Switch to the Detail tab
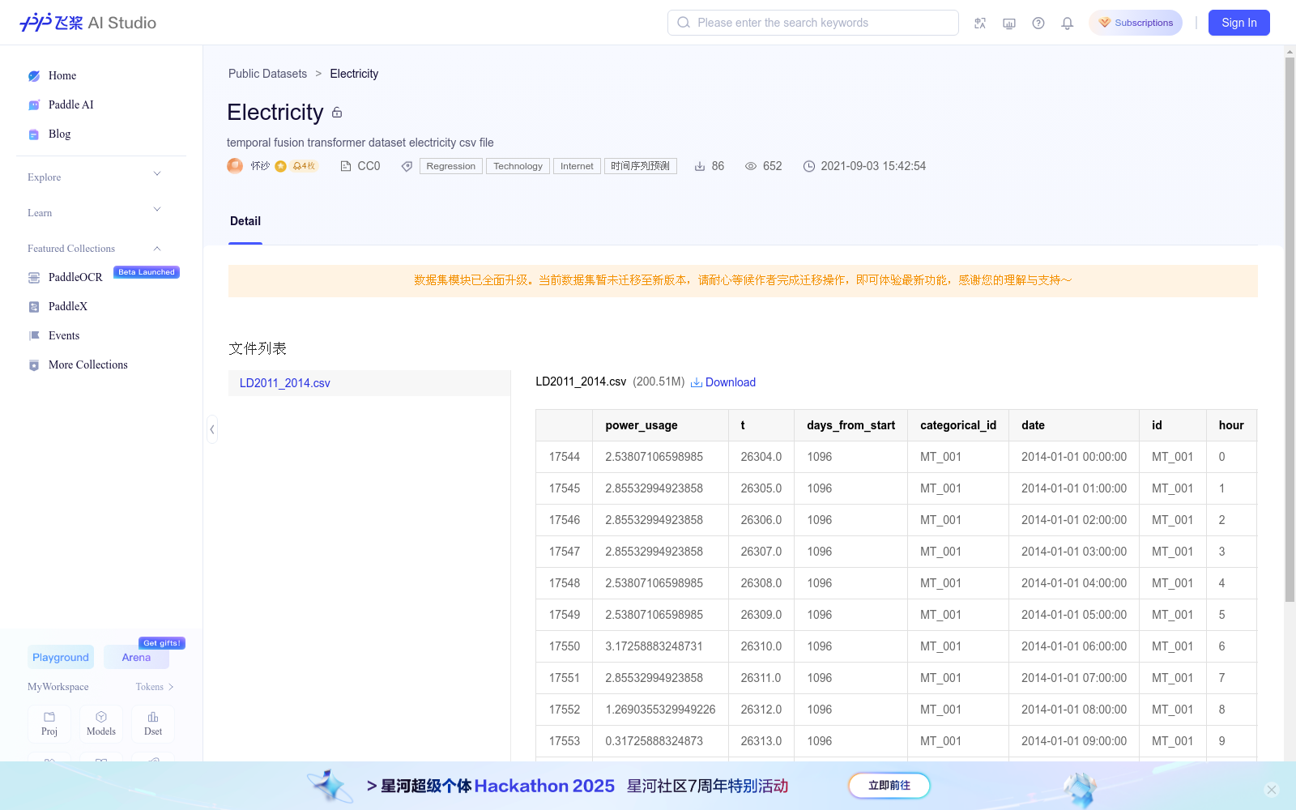 (x=245, y=221)
